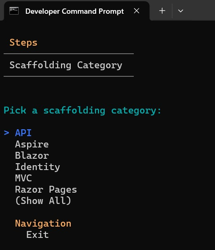Viewport: 215px width, 250px height.
Task: Click the Steps heading
Action: pyautogui.click(x=23, y=42)
